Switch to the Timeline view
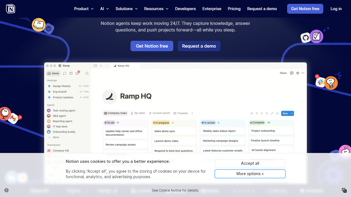This screenshot has height=197, width=351. (x=181, y=113)
